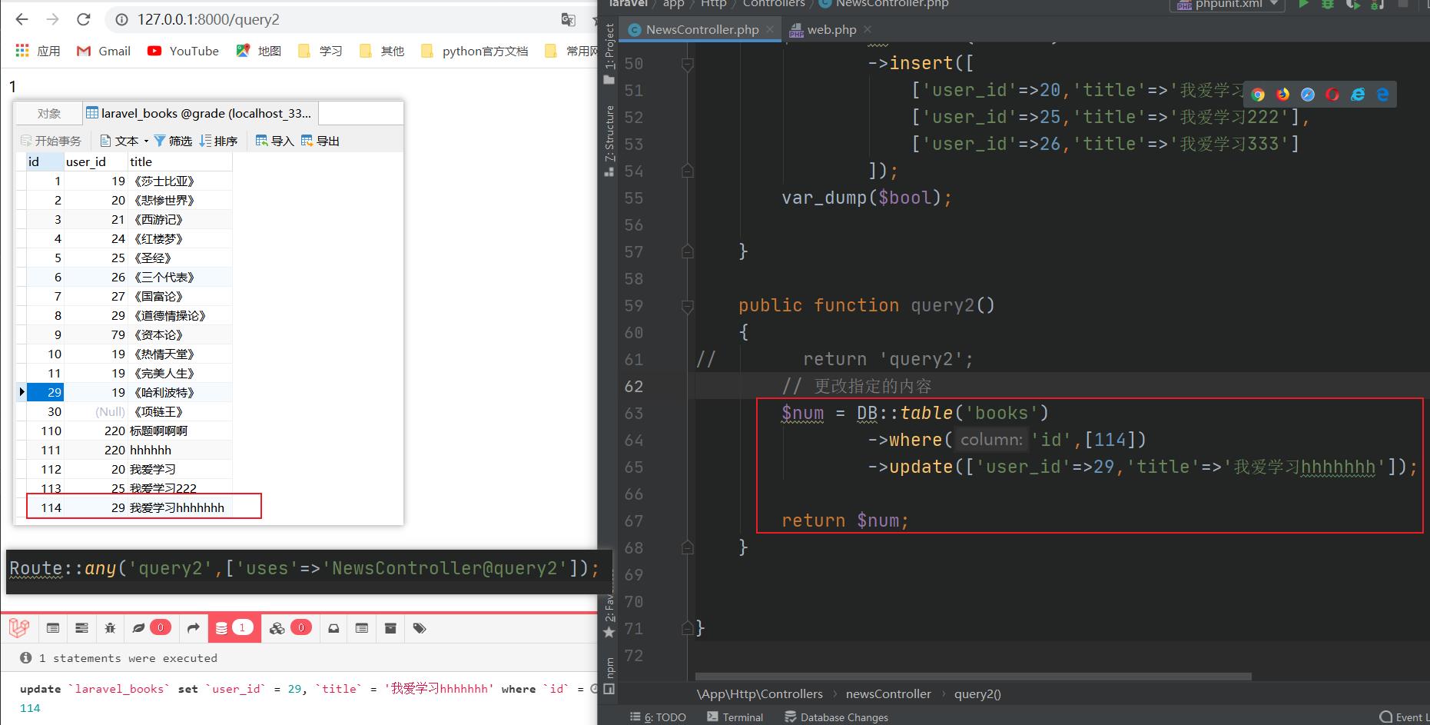Click the editor horizontal scrollbar
The image size is (1430, 725).
click(974, 677)
